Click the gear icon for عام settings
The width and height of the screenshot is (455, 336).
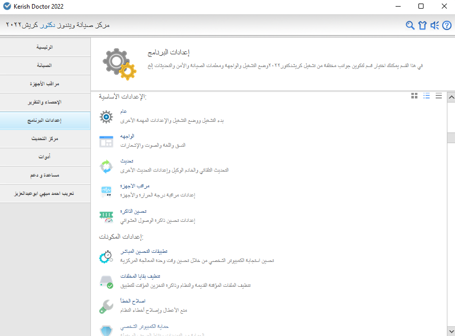click(x=106, y=117)
